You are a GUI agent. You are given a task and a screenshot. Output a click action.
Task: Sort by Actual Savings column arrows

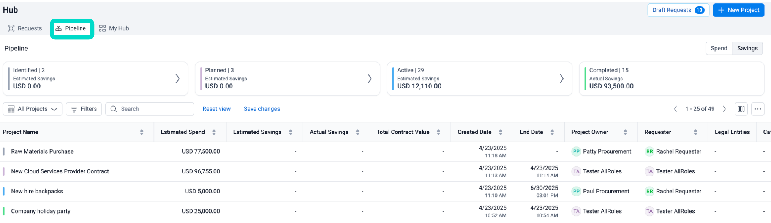(x=357, y=132)
